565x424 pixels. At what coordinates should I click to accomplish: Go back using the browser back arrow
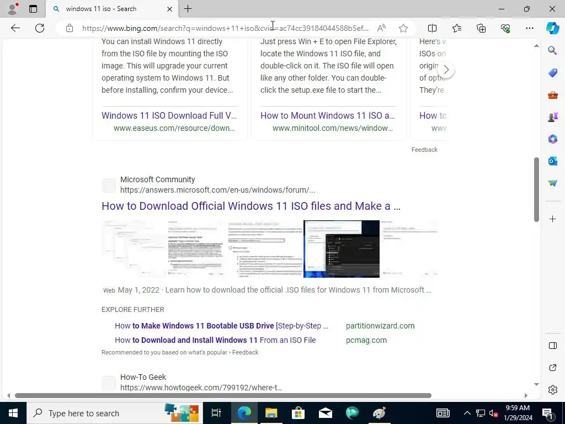point(15,28)
